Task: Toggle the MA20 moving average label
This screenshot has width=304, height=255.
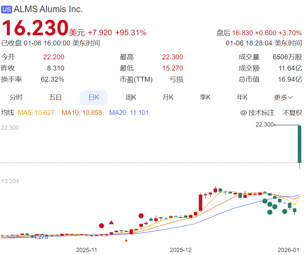Action: click(129, 113)
